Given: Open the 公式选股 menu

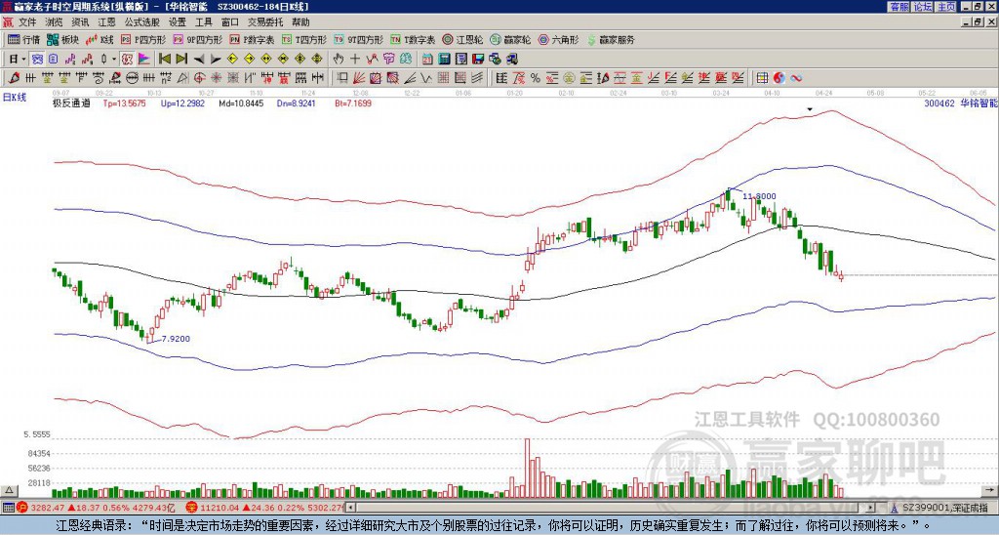Looking at the screenshot, I should coord(142,22).
